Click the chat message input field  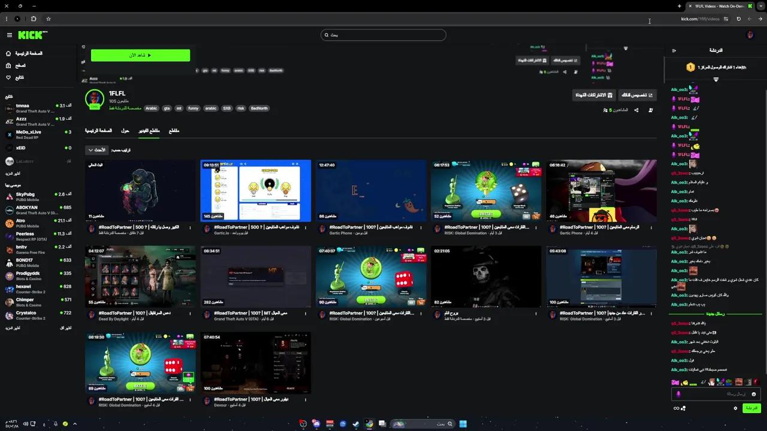716,394
